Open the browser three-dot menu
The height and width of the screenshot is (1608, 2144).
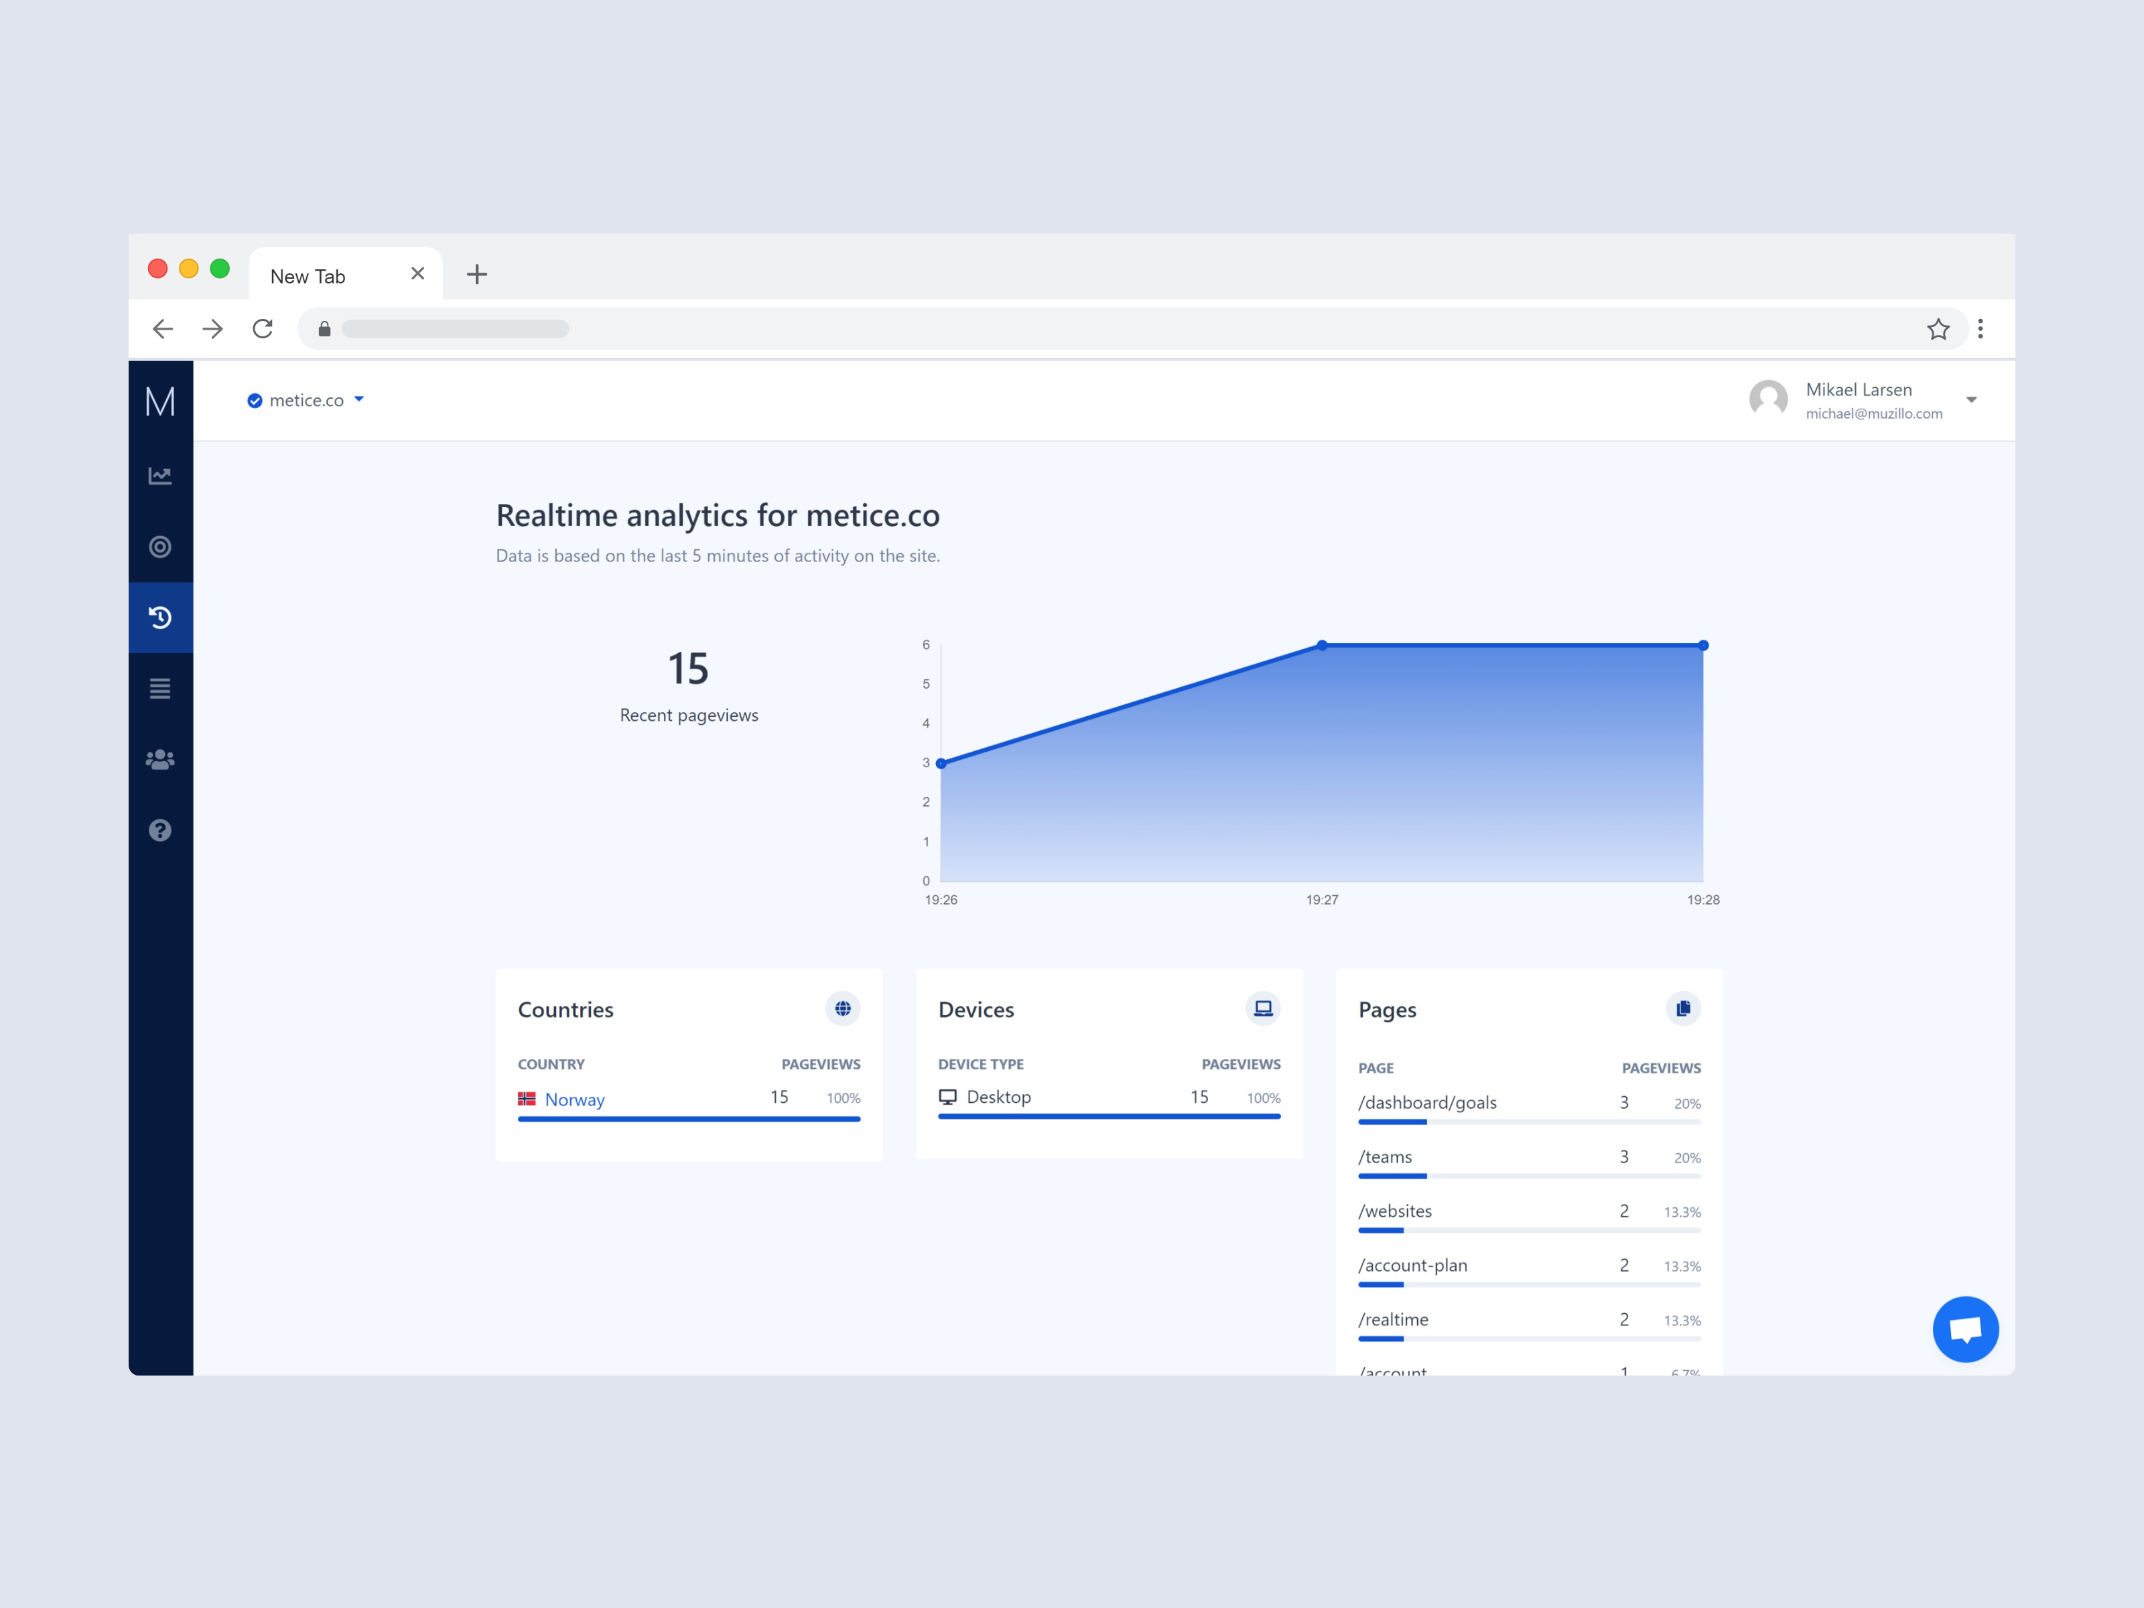(1981, 330)
